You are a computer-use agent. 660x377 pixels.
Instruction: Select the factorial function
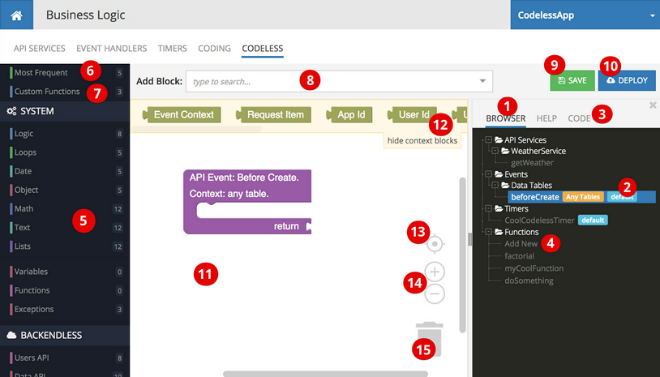pos(520,256)
